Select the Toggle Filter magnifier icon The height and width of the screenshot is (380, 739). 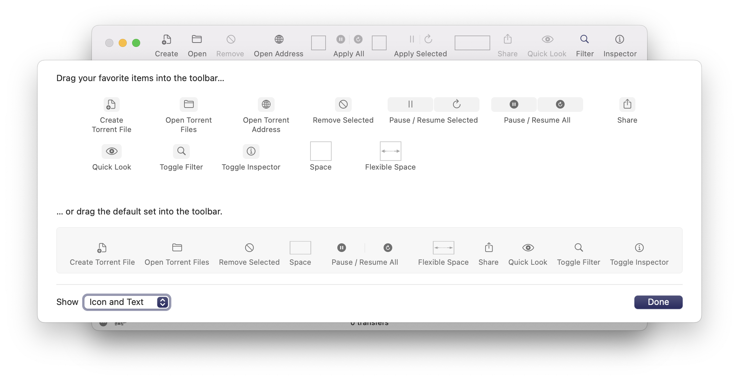tap(181, 151)
